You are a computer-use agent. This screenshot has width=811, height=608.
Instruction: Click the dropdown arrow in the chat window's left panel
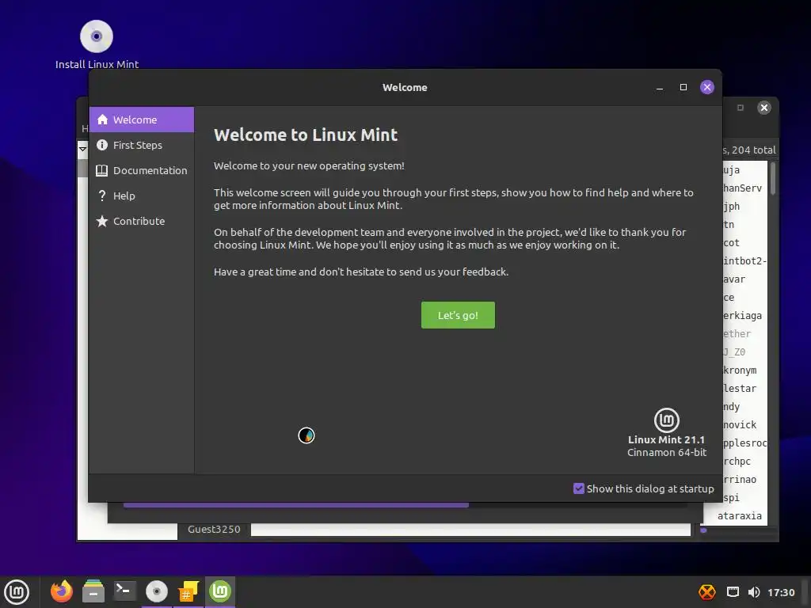click(x=82, y=150)
